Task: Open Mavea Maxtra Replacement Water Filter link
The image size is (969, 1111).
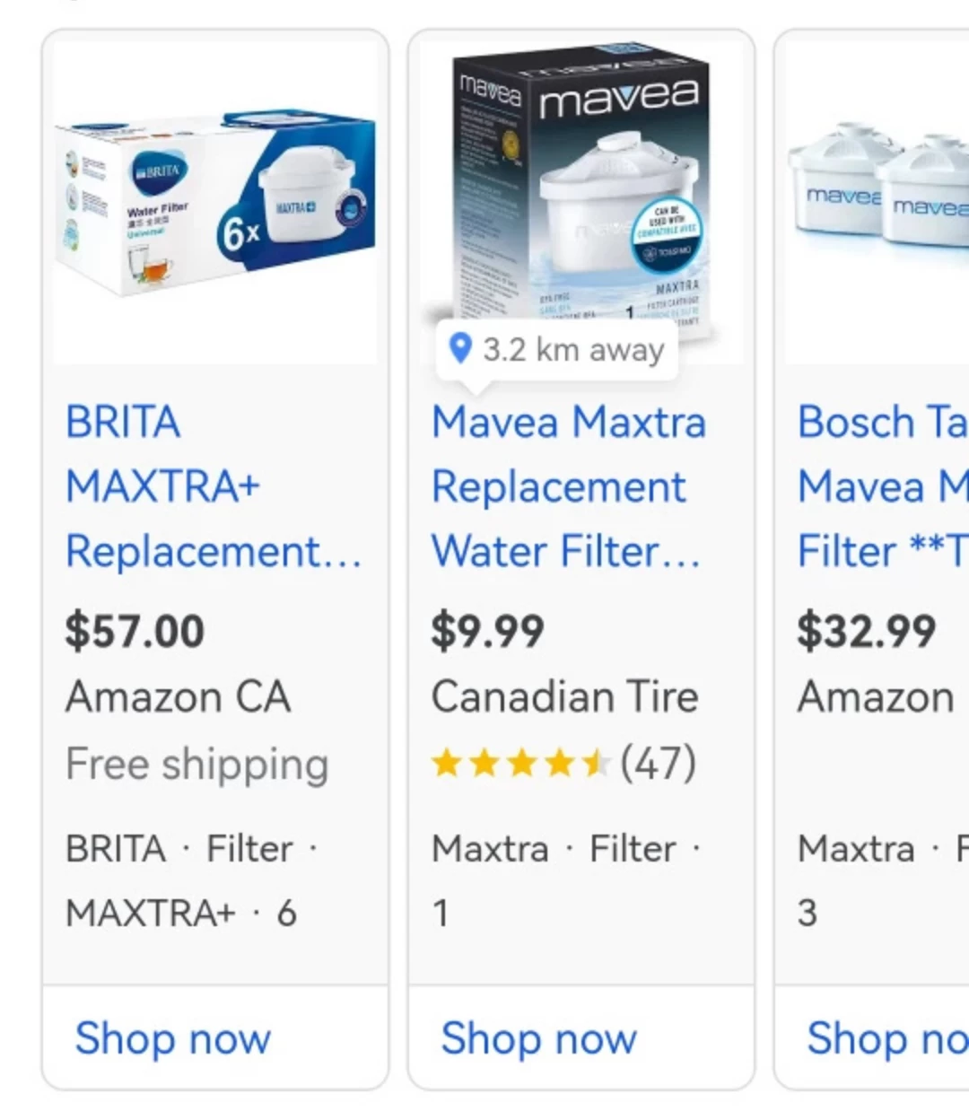Action: click(x=569, y=486)
